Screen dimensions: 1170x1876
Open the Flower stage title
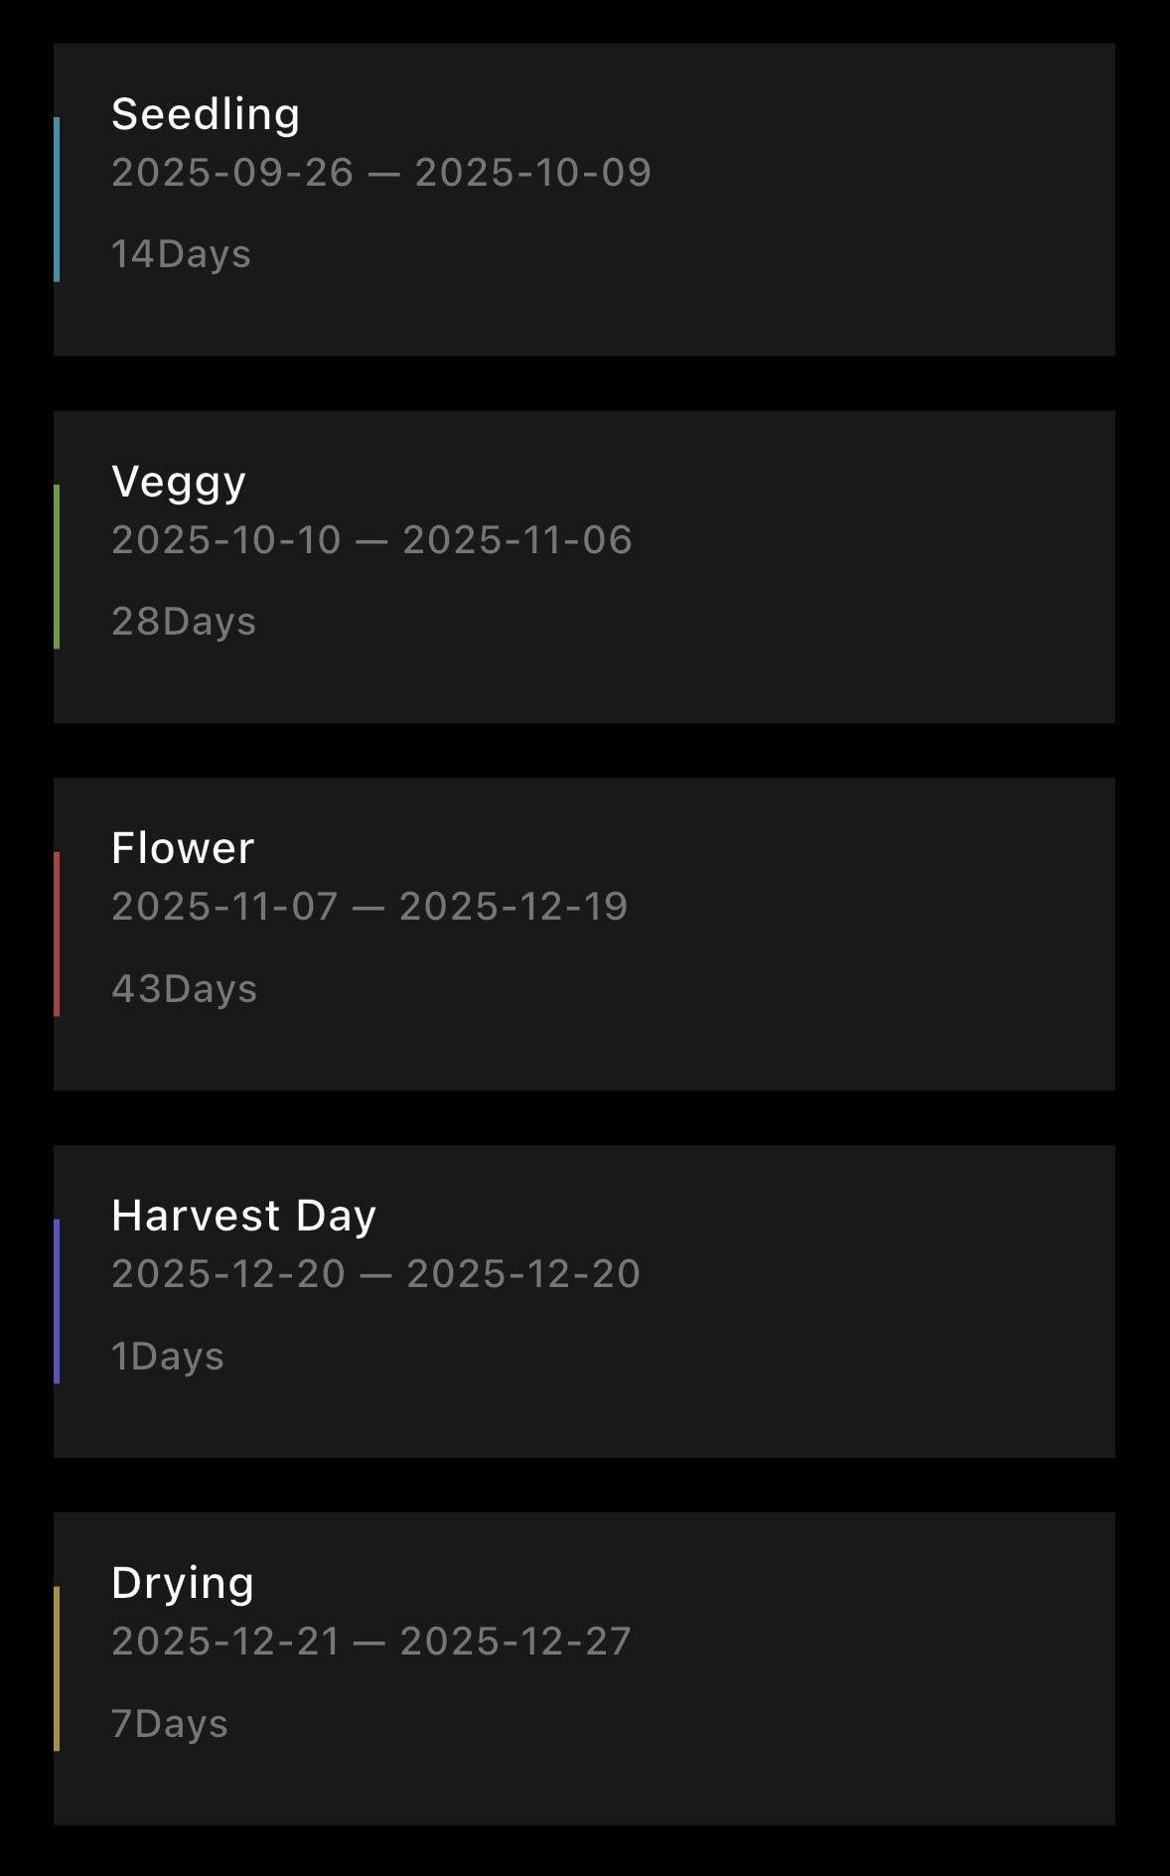183,848
